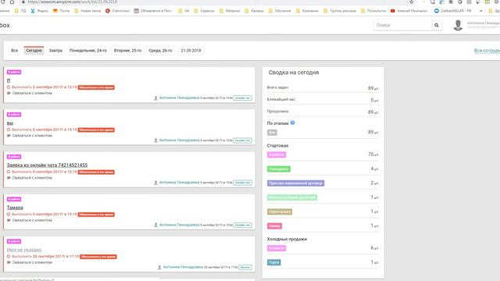Switch to the Завтра tab

click(55, 51)
